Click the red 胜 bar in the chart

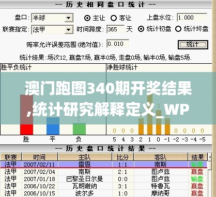(x=26, y=115)
